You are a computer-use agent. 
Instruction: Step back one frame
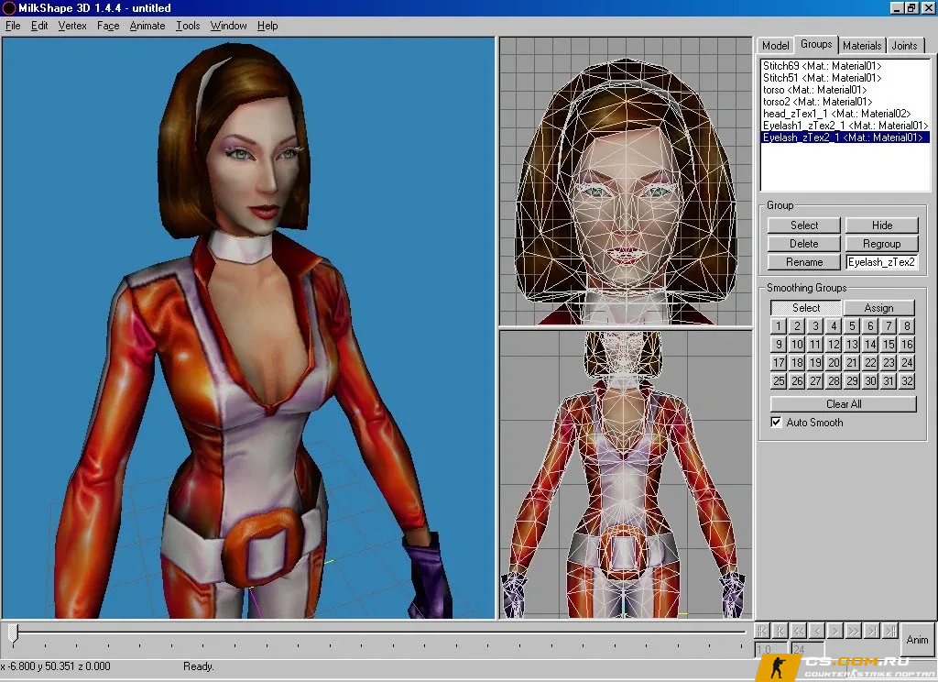point(817,631)
